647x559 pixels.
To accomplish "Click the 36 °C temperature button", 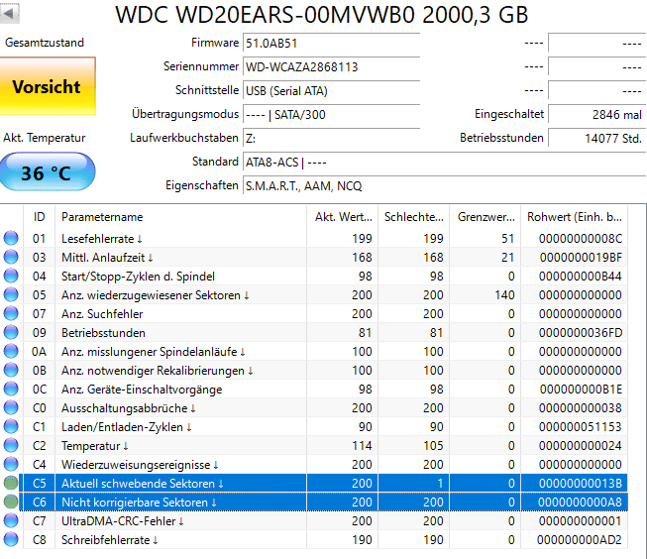I will [x=48, y=172].
